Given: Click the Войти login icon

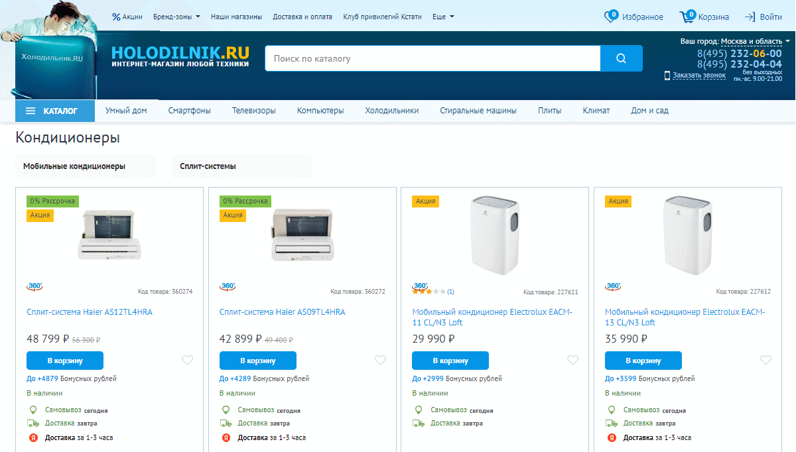Looking at the screenshot, I should [750, 17].
